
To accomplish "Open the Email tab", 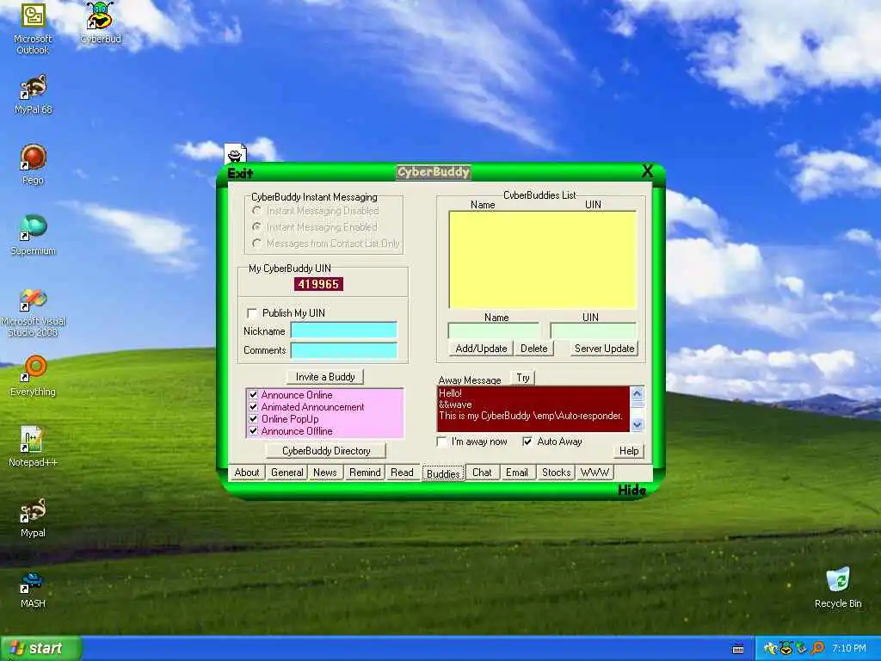I will 517,473.
